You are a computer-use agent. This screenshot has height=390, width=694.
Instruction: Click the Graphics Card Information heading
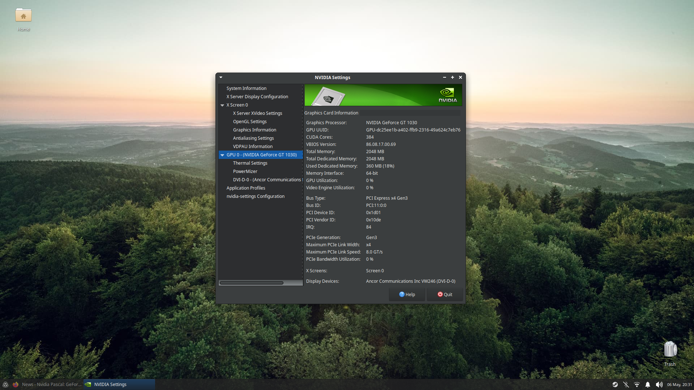(331, 113)
